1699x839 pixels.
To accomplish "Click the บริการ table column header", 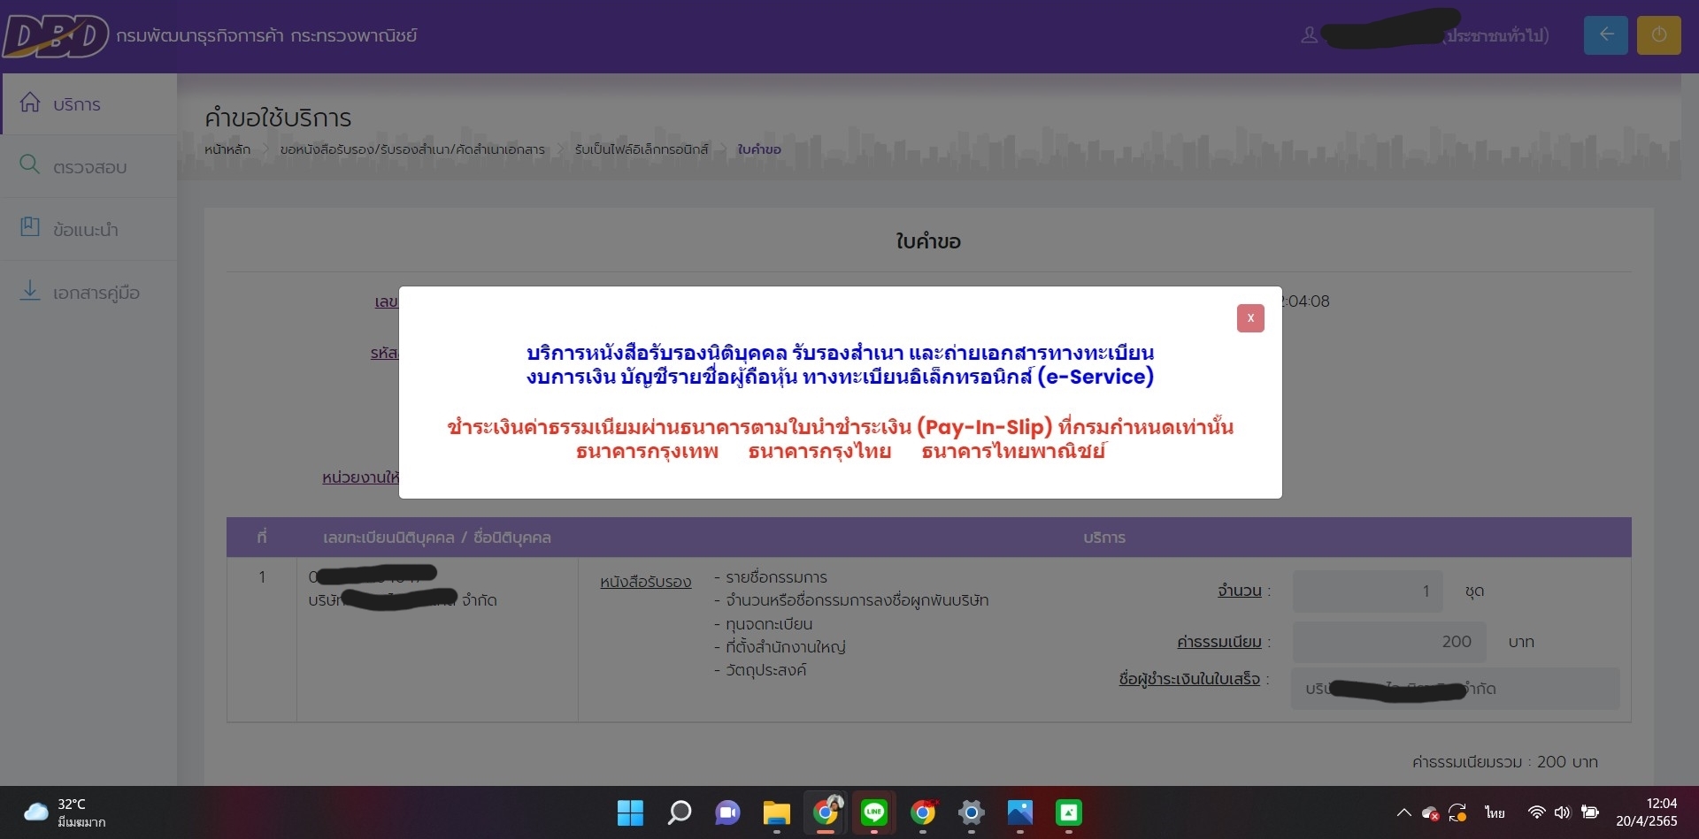I will 1104,538.
